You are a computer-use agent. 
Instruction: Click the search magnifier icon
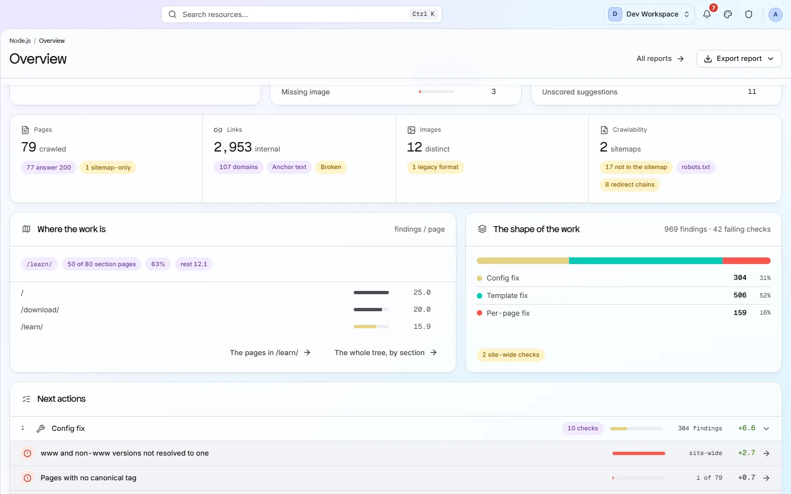click(172, 14)
